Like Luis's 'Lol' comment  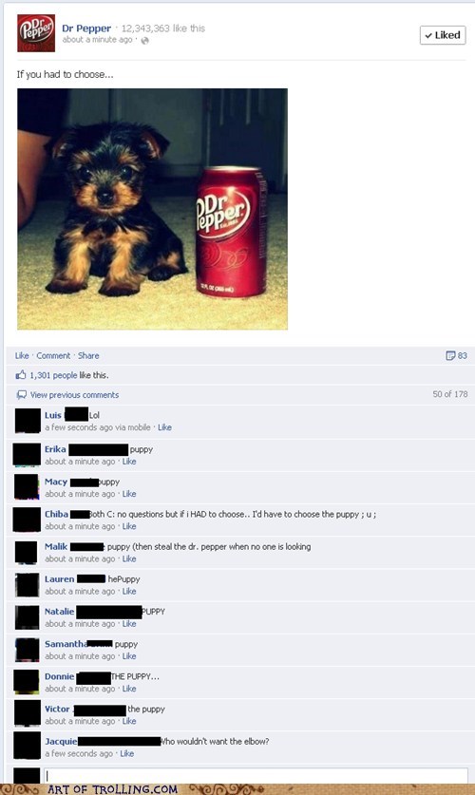point(164,427)
